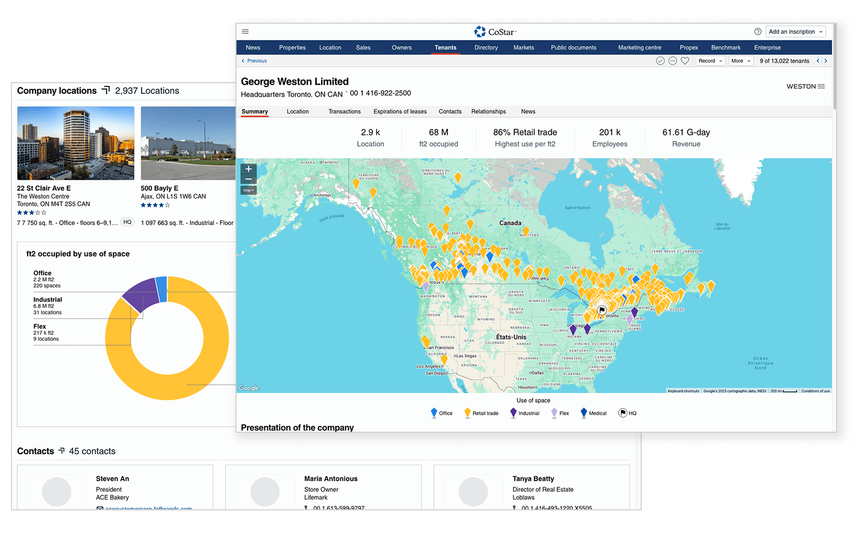Screen dimensions: 858x548
Task: Open the Add an inscription dropdown
Action: pyautogui.click(x=795, y=32)
